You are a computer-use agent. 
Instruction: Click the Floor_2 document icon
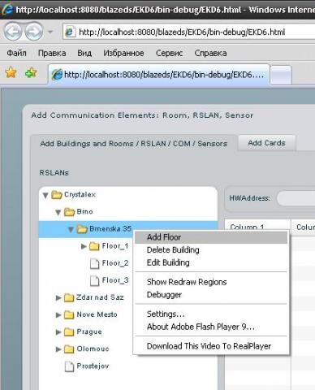point(94,263)
